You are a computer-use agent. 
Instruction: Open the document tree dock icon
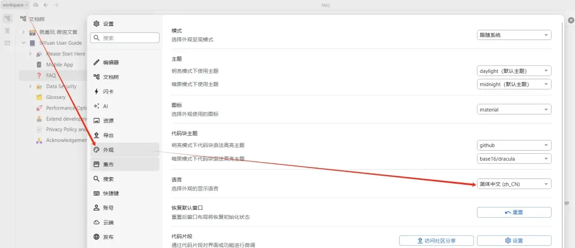[7, 18]
